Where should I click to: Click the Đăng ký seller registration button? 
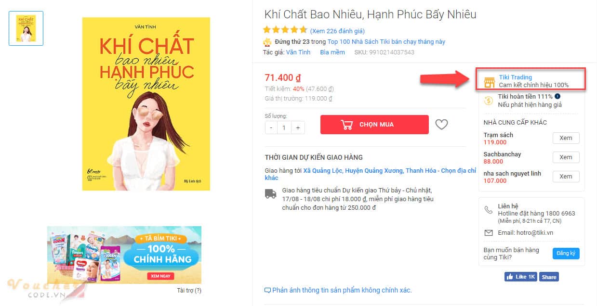(x=566, y=254)
